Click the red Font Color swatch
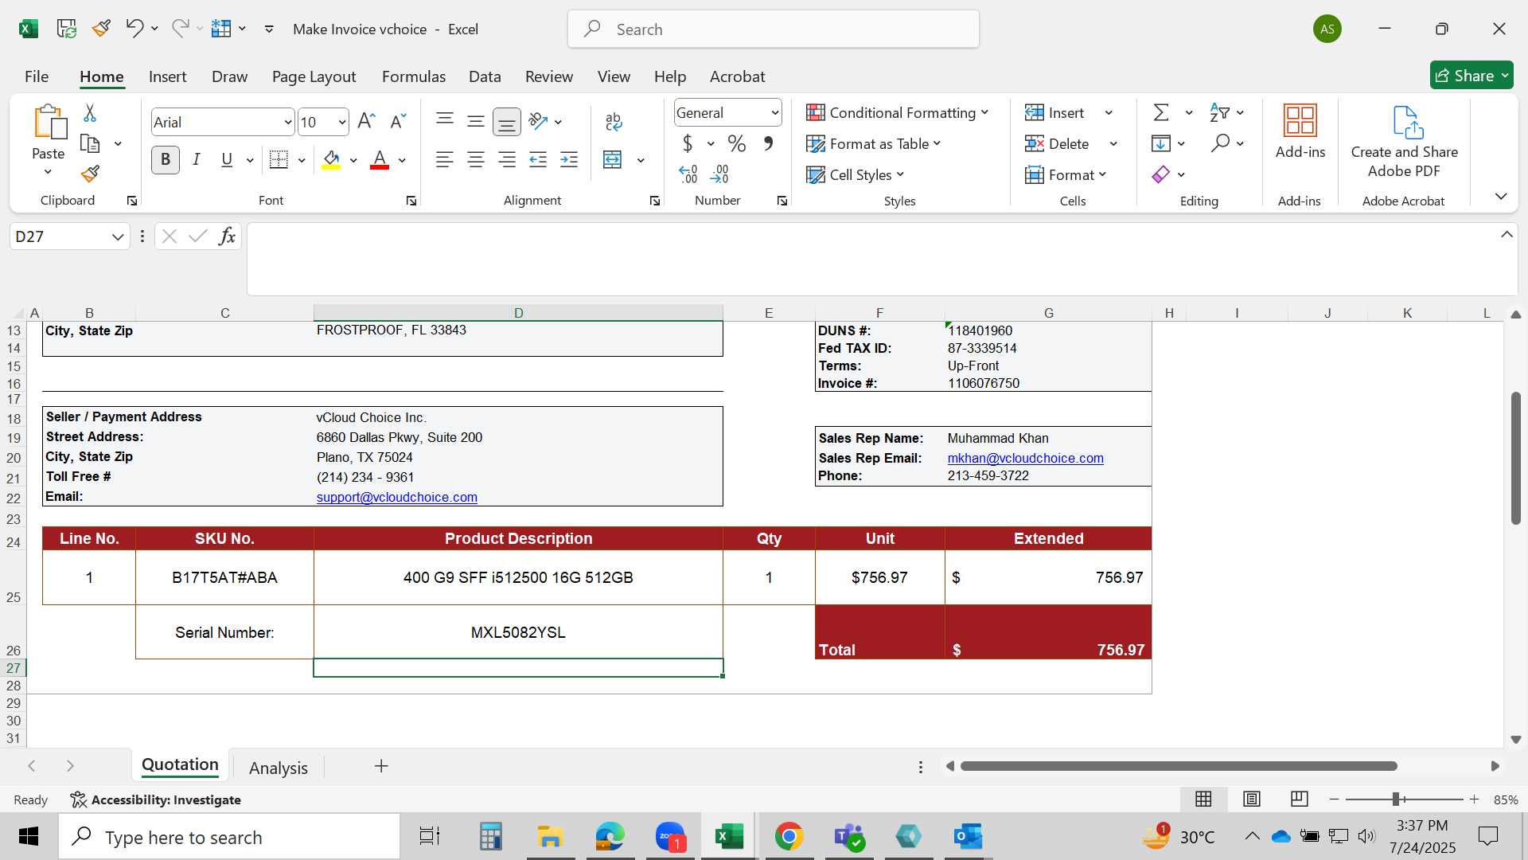 [x=380, y=160]
